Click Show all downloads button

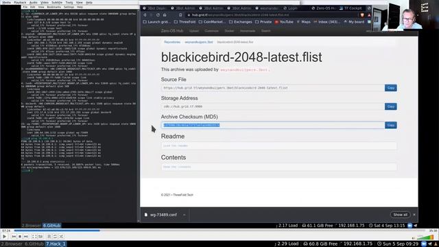click(400, 215)
